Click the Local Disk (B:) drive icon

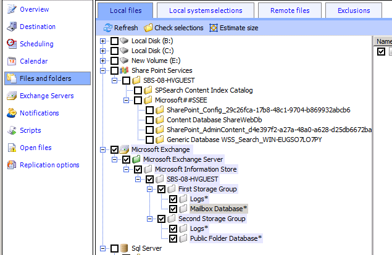[124, 41]
